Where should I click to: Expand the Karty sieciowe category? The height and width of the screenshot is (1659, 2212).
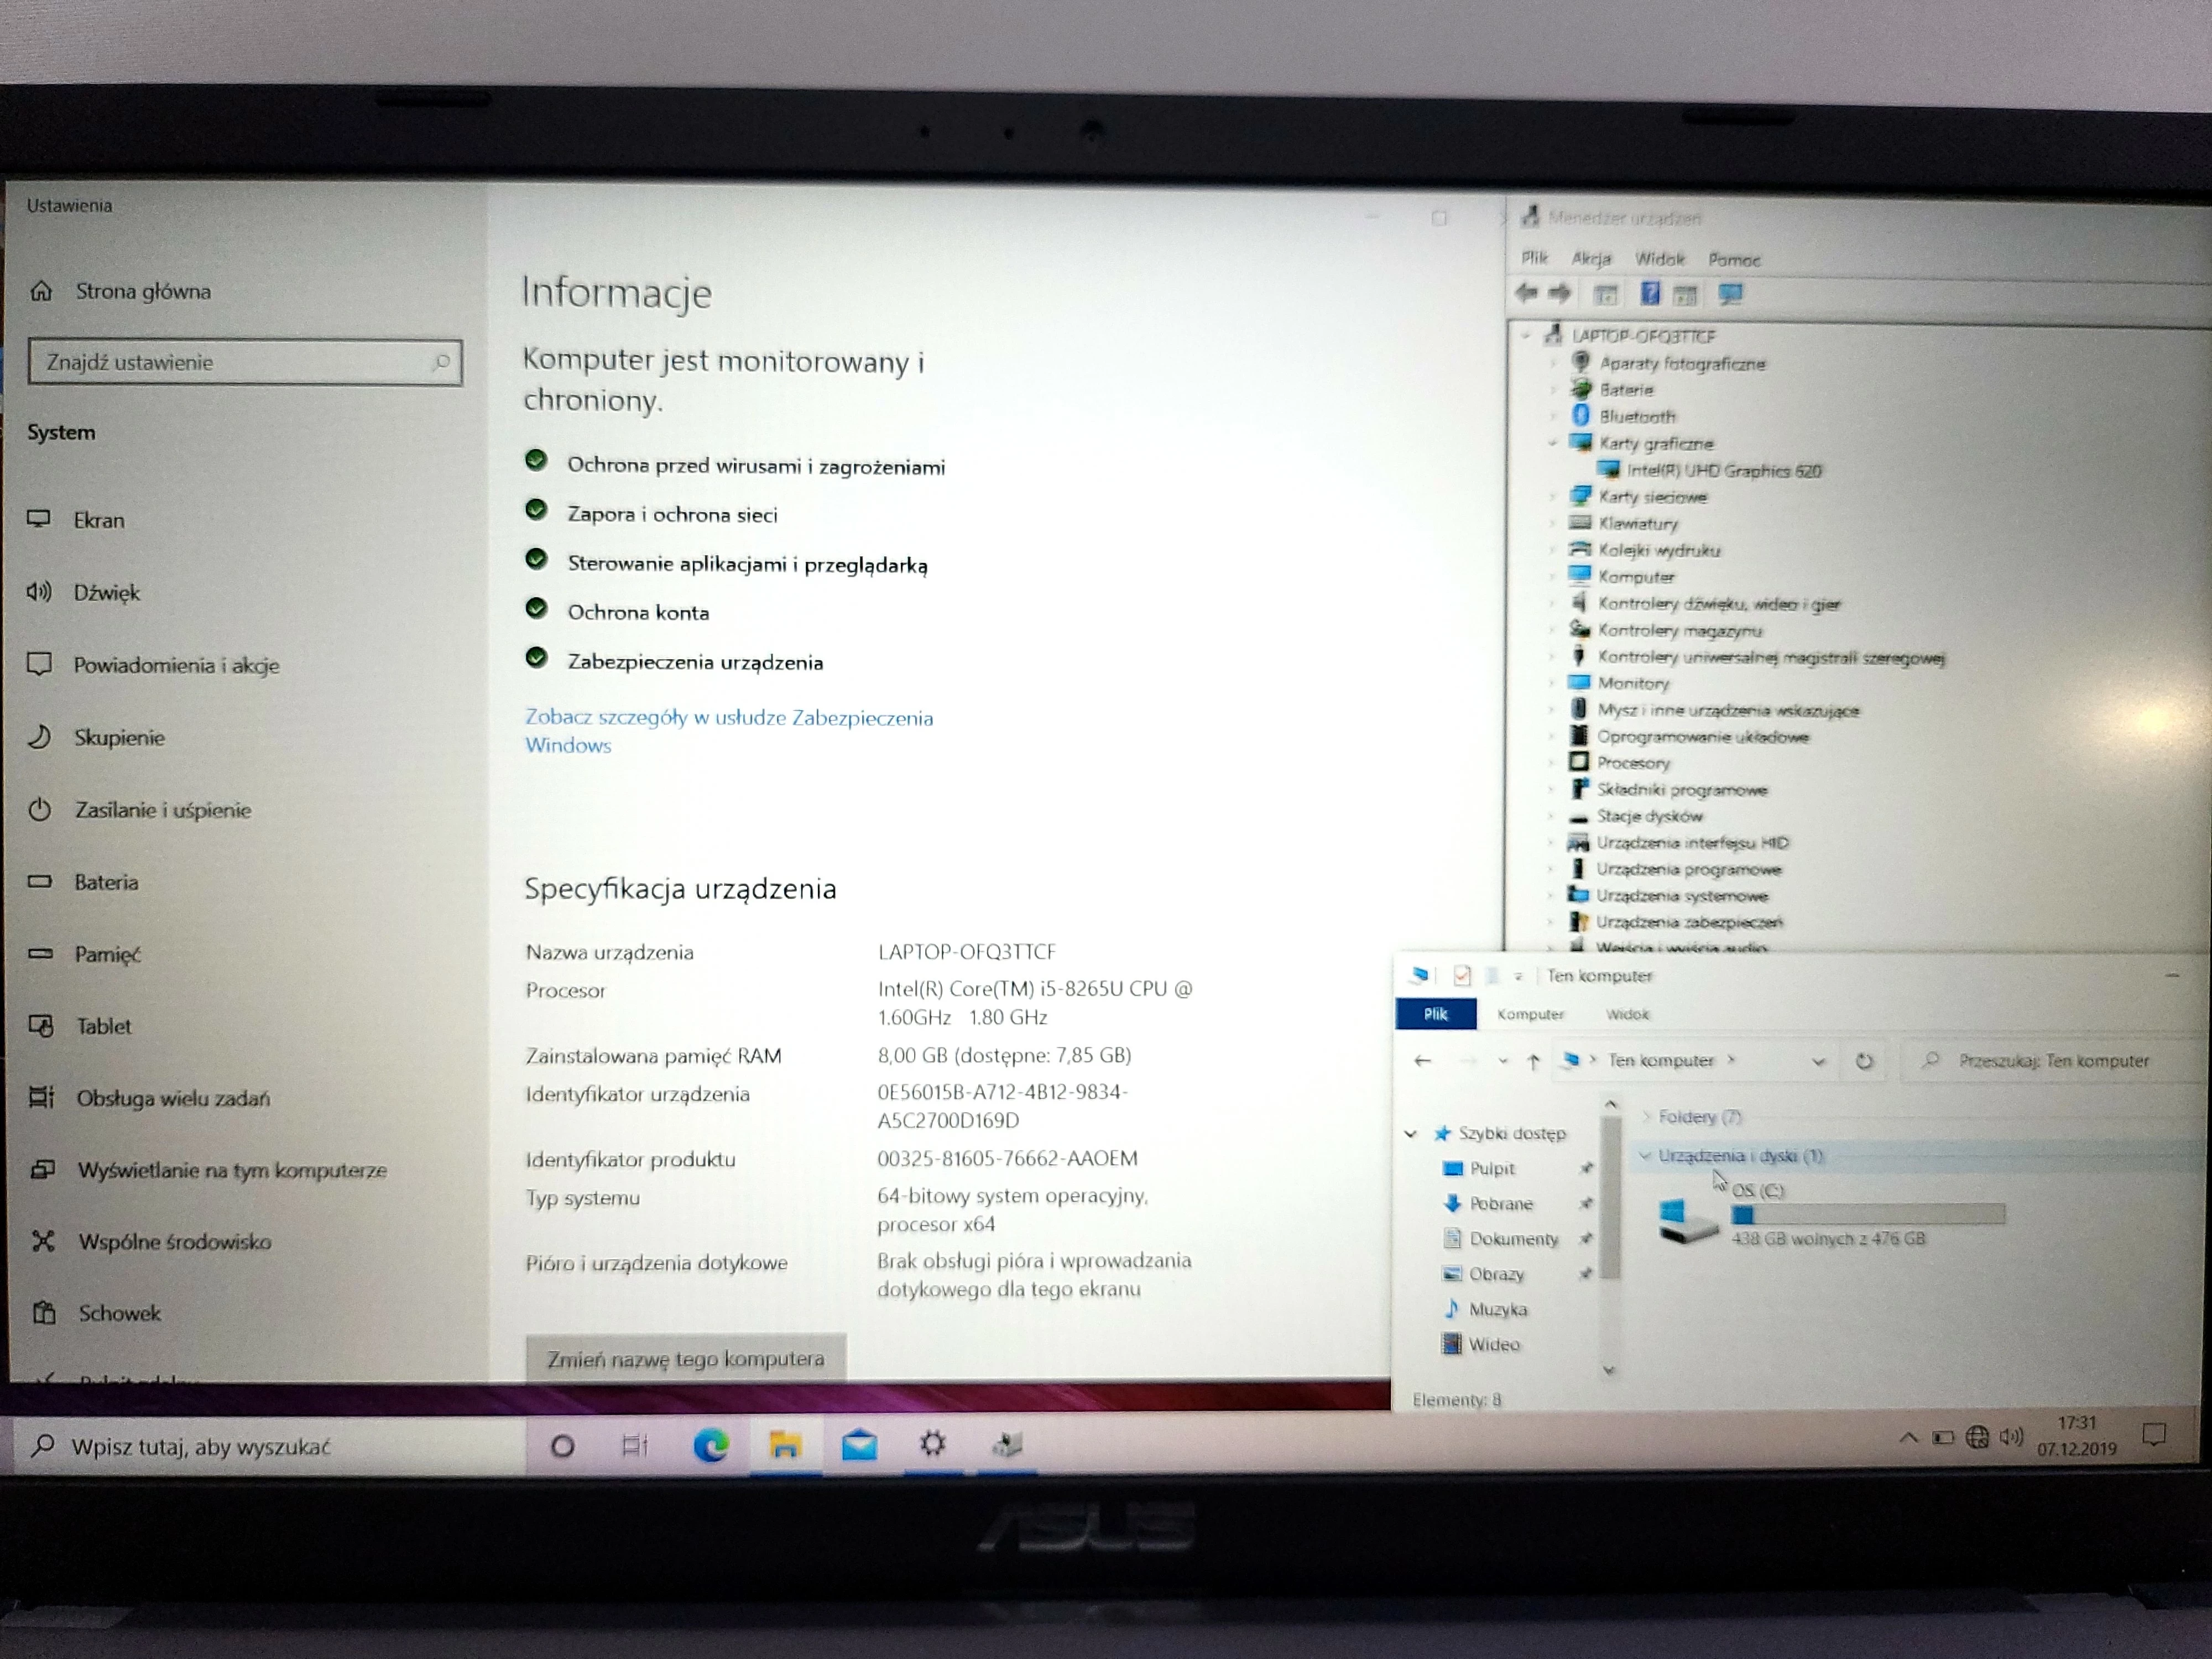(1553, 497)
